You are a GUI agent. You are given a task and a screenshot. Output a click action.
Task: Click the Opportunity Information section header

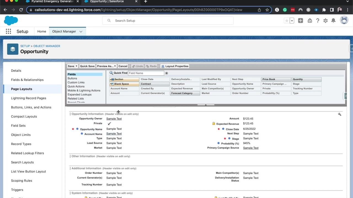[x=87, y=114]
